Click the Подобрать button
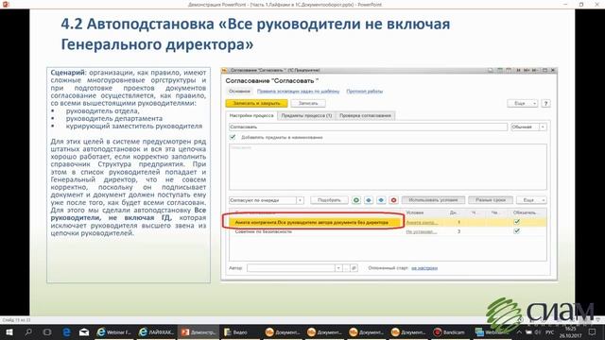This screenshot has height=340, width=605. [329, 200]
